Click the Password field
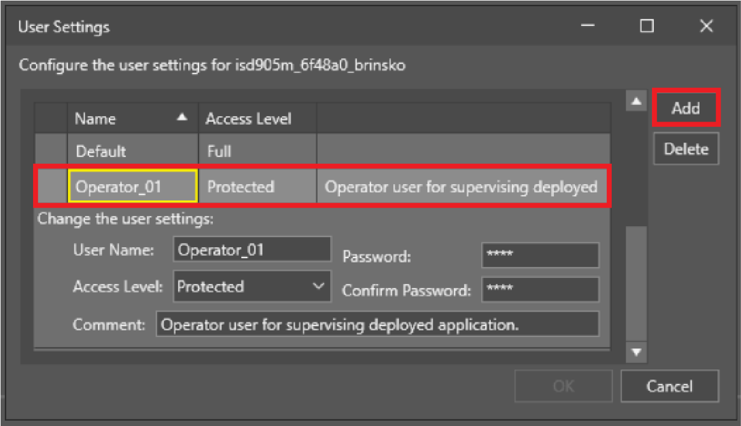 (540, 255)
